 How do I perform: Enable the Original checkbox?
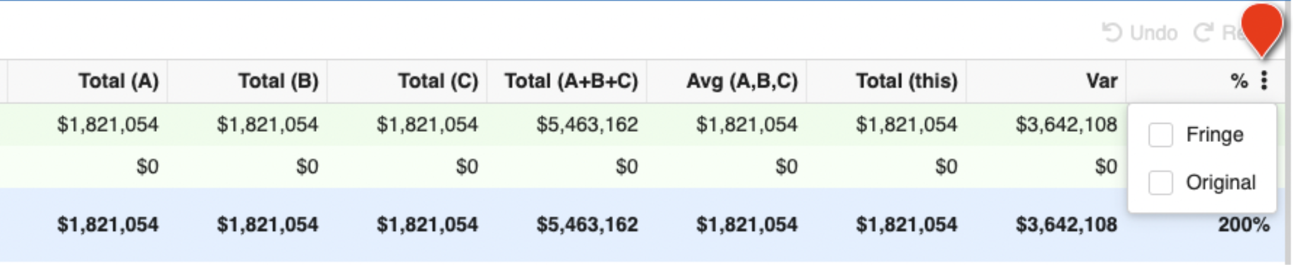[x=1160, y=182]
